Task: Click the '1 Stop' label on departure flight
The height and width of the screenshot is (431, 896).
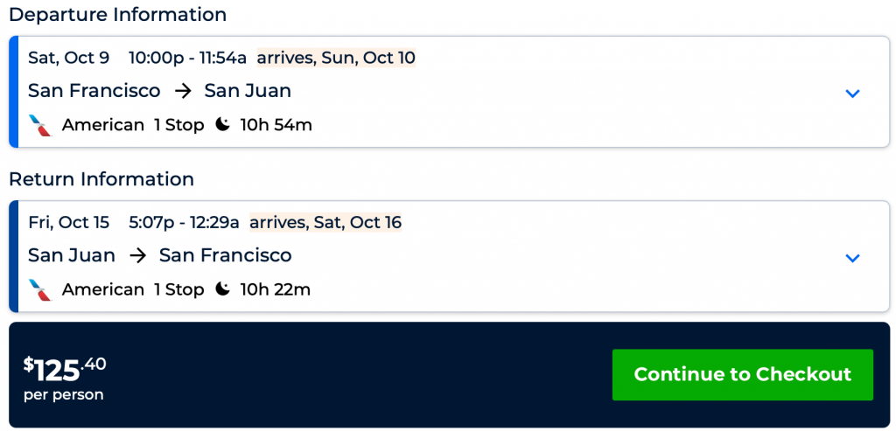Action: [x=178, y=125]
